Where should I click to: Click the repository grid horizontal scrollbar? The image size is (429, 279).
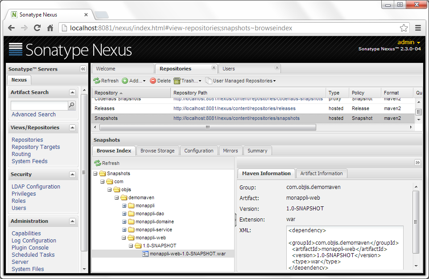coord(208,127)
